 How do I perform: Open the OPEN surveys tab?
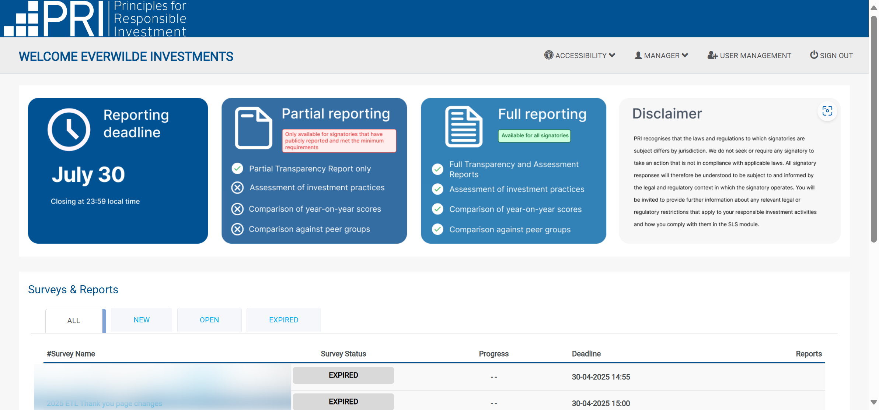[209, 320]
